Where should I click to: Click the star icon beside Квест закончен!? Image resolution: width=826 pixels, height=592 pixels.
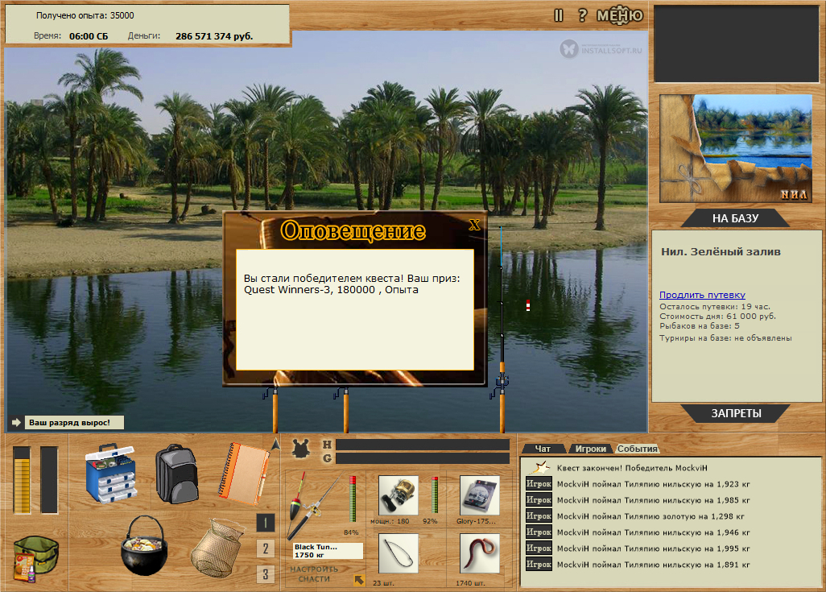pyautogui.click(x=540, y=467)
